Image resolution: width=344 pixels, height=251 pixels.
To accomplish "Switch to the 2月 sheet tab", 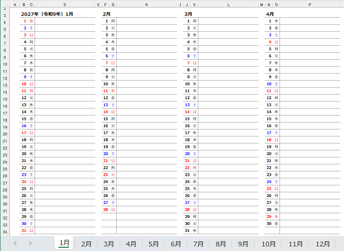I will [x=86, y=244].
